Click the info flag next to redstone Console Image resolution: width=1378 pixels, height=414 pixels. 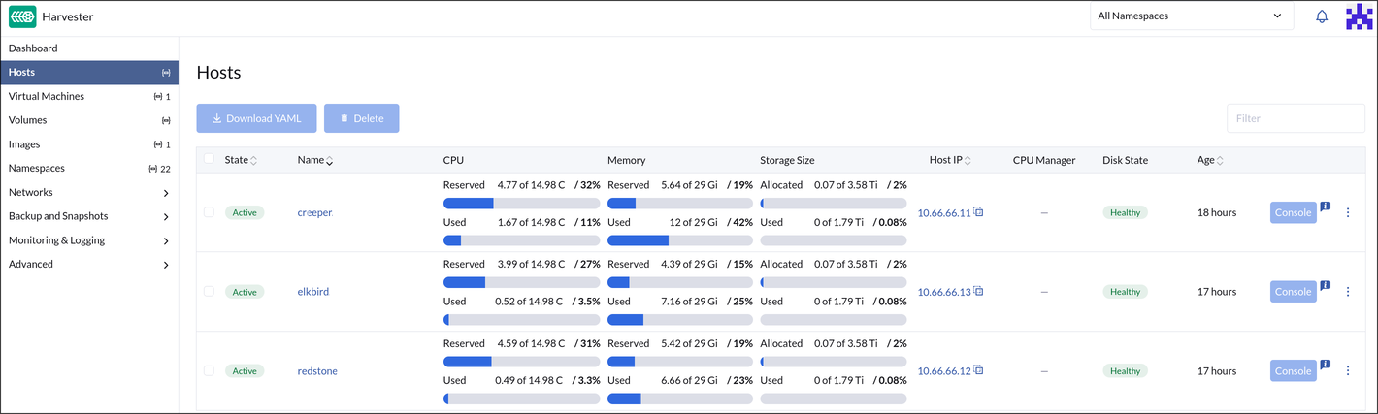[x=1325, y=366]
